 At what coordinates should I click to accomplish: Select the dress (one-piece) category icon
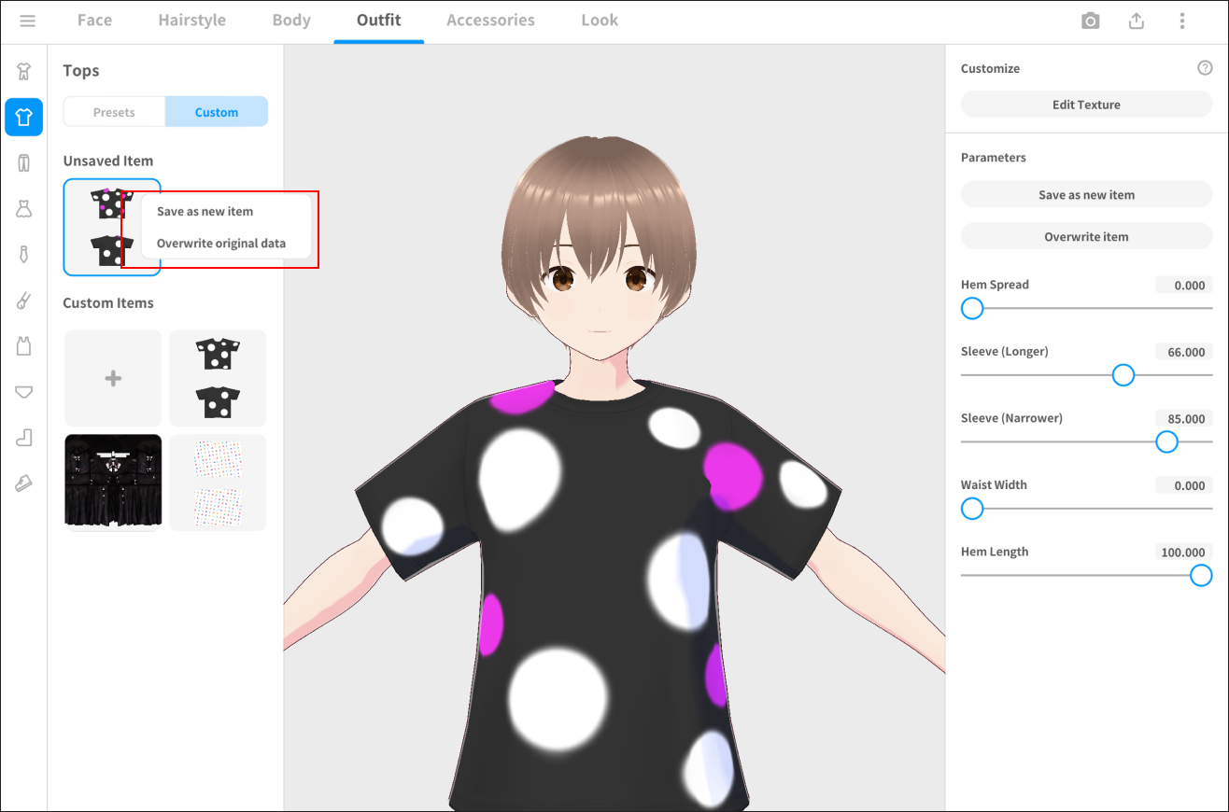24,208
